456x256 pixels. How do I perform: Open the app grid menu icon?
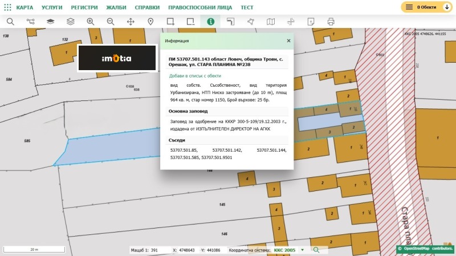(x=7, y=7)
